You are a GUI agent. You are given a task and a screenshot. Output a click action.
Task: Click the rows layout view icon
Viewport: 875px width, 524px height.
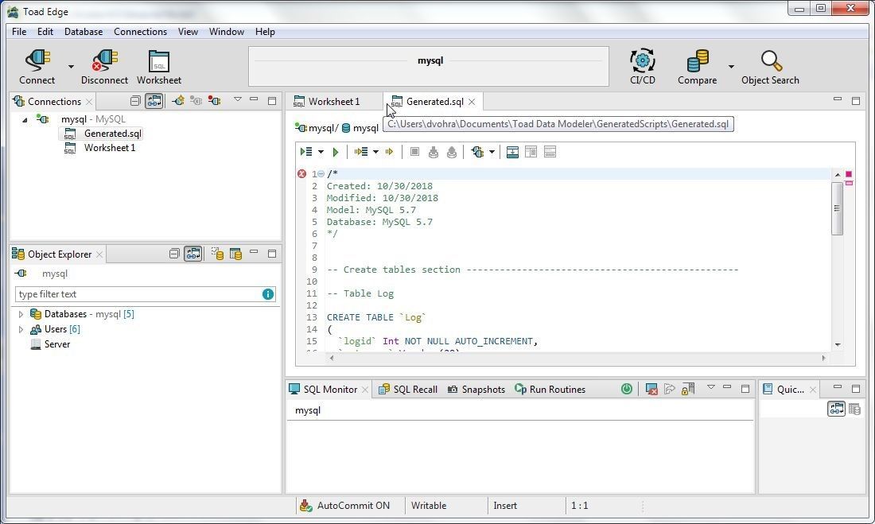pos(550,152)
